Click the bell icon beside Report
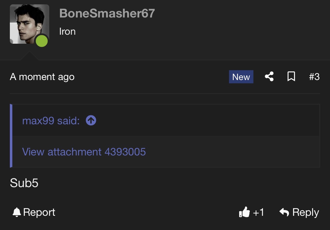 [17, 212]
